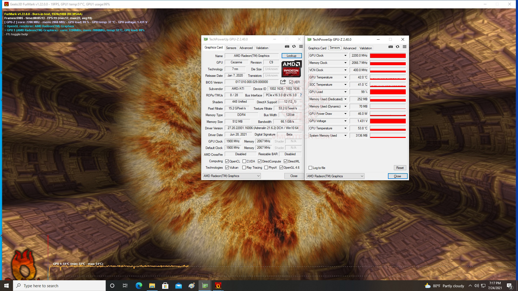Image resolution: width=518 pixels, height=291 pixels.
Task: Open hamburger menu in Sensors GPU-Z window
Action: (404, 47)
